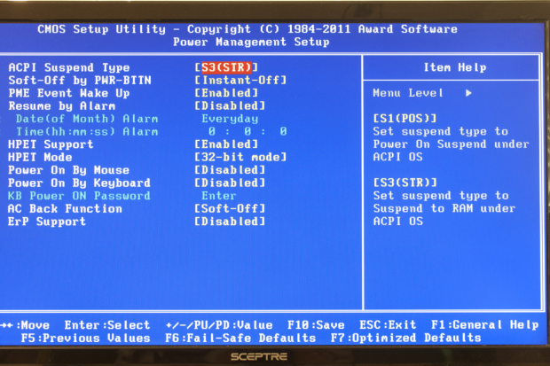Toggle Power On By Mouse Disabled value

click(230, 170)
